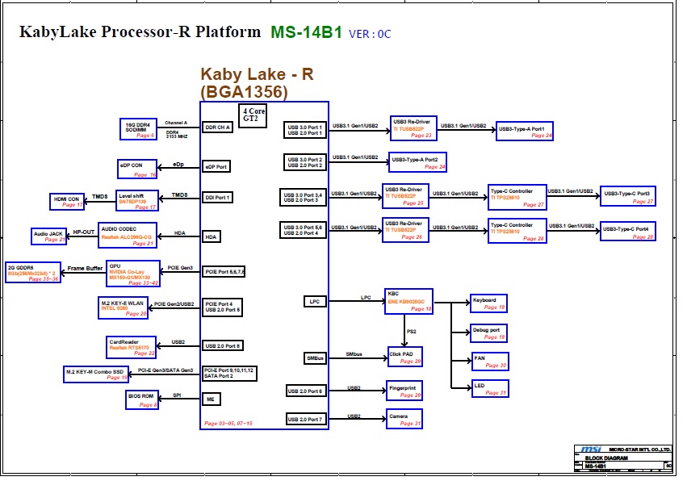Viewport: 687px width, 485px height.
Task: Click the PS2 connection label
Action: pos(412,332)
